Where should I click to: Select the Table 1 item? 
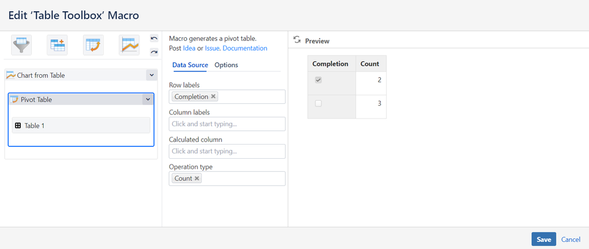click(x=81, y=125)
